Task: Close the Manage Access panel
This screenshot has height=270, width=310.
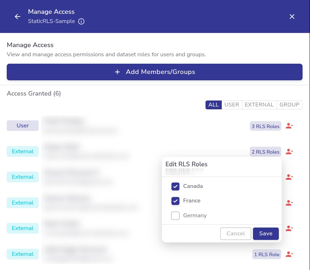Action: [292, 16]
